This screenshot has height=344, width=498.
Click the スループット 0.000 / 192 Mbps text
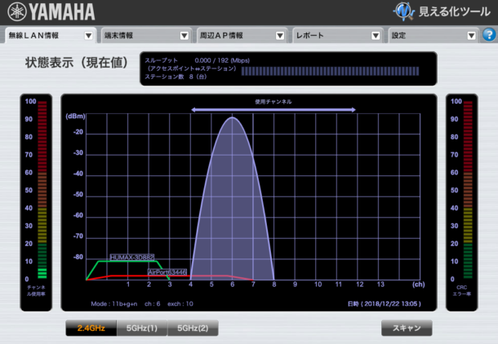pyautogui.click(x=198, y=60)
